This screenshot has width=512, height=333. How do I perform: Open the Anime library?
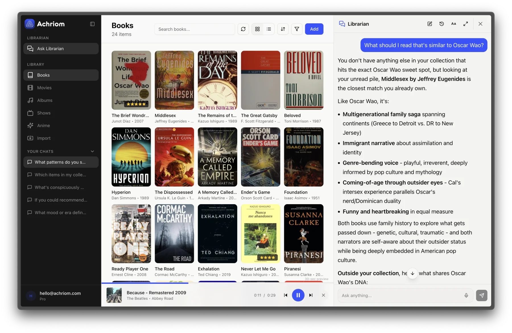coord(61,125)
